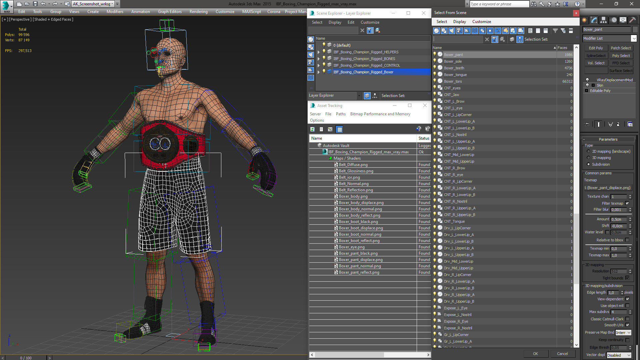Click the Save file icon in top toolbar
640x360 pixels.
click(x=35, y=4)
